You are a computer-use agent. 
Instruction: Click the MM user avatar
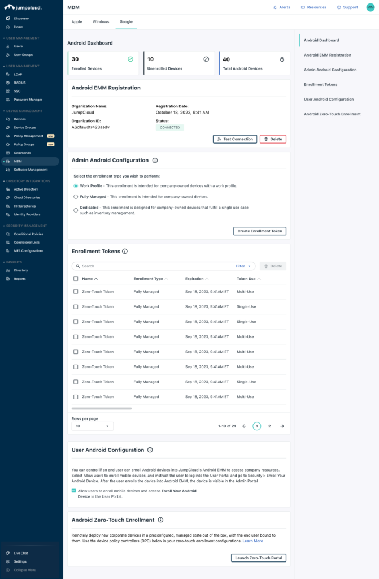click(370, 7)
